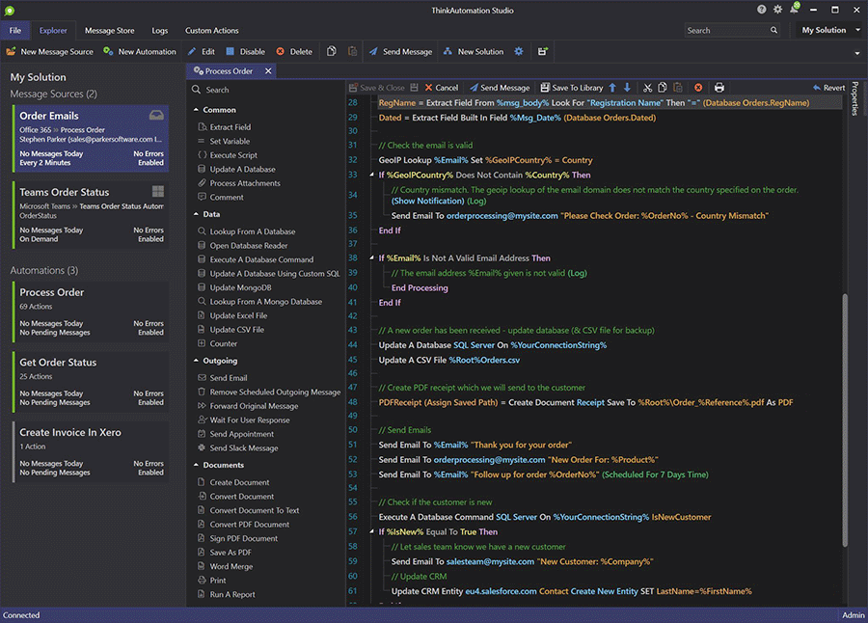Open the My Solution dropdown
Screen dimensions: 868x623
pos(831,30)
